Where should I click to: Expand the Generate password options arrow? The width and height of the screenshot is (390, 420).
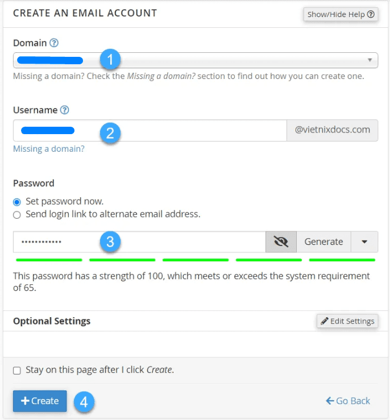(364, 242)
